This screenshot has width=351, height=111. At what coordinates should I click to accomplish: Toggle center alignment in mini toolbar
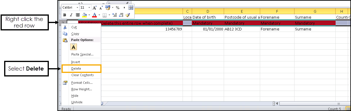click(x=78, y=15)
